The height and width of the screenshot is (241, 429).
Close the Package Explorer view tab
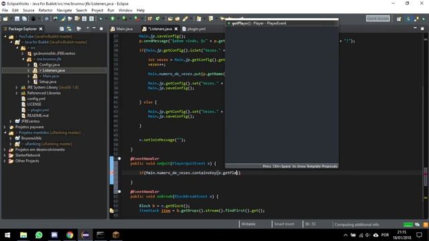(41, 29)
